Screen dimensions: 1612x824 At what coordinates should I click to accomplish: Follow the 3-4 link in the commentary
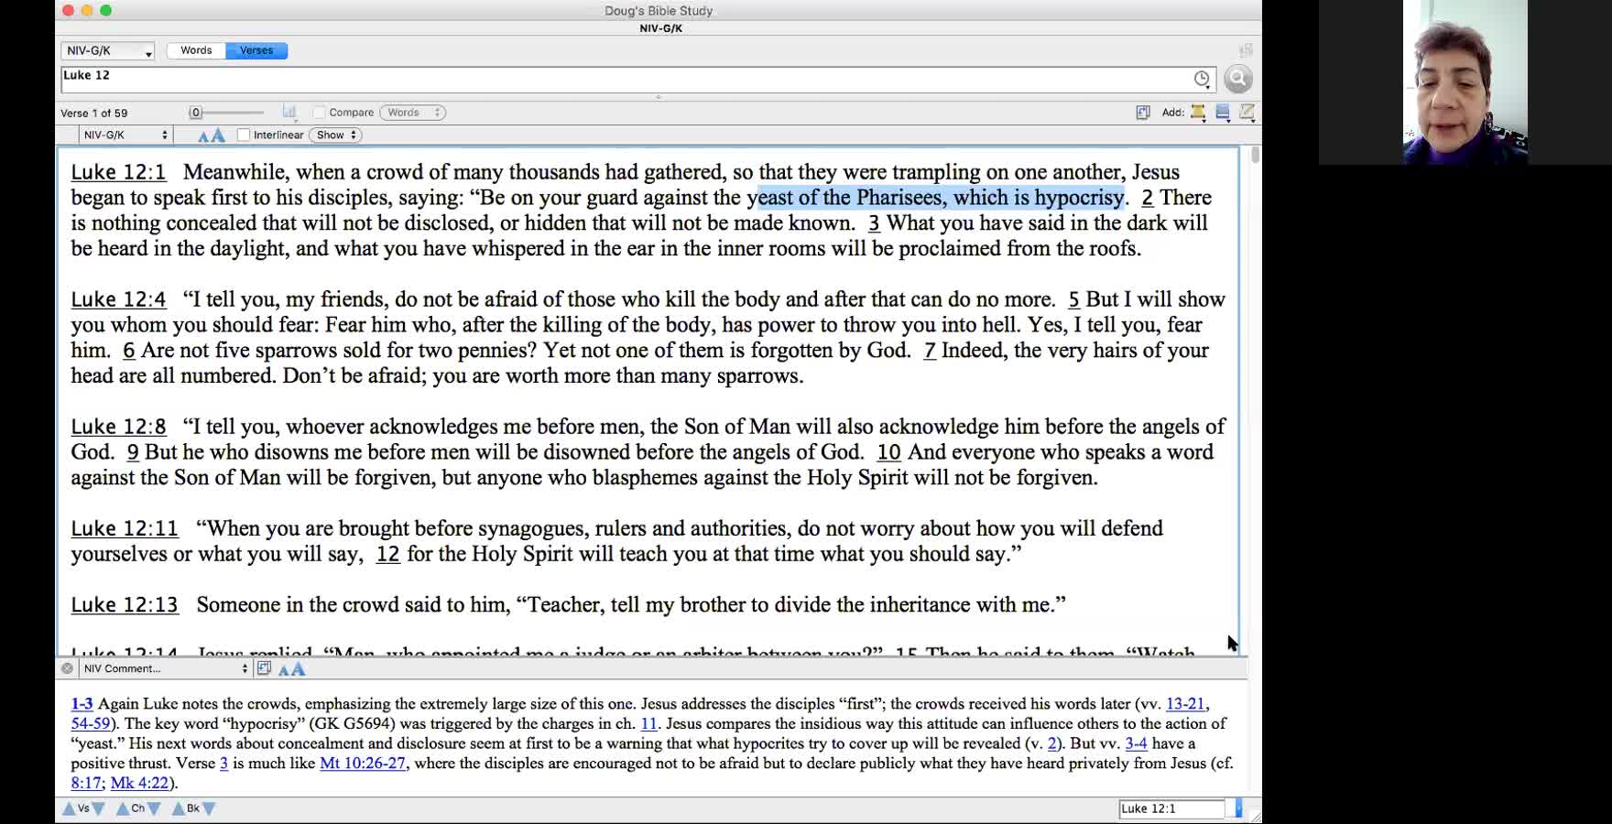1136,743
